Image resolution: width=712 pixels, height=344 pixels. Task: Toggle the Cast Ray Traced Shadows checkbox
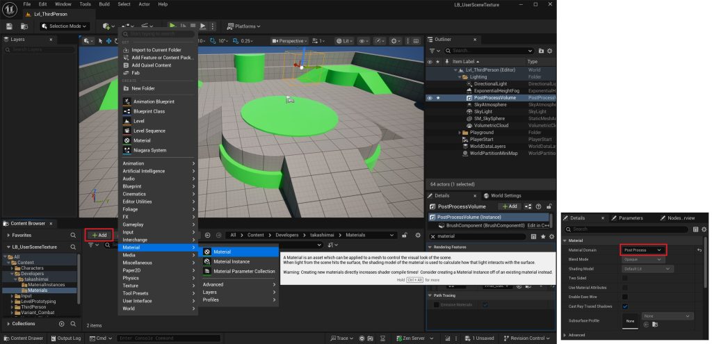coord(625,306)
